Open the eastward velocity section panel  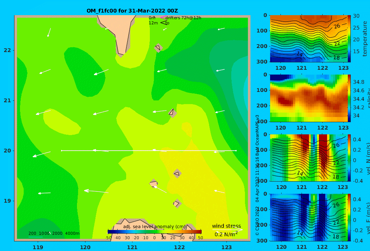point(309,217)
